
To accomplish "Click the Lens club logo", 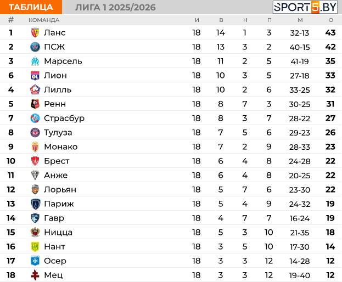I will point(35,32).
